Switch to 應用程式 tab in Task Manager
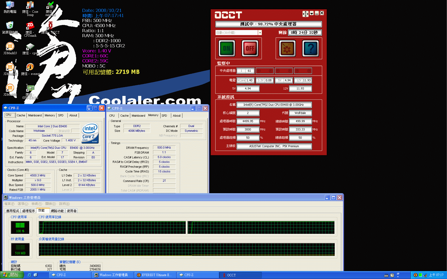Viewport: 447px width, 279px height. pyautogui.click(x=13, y=211)
